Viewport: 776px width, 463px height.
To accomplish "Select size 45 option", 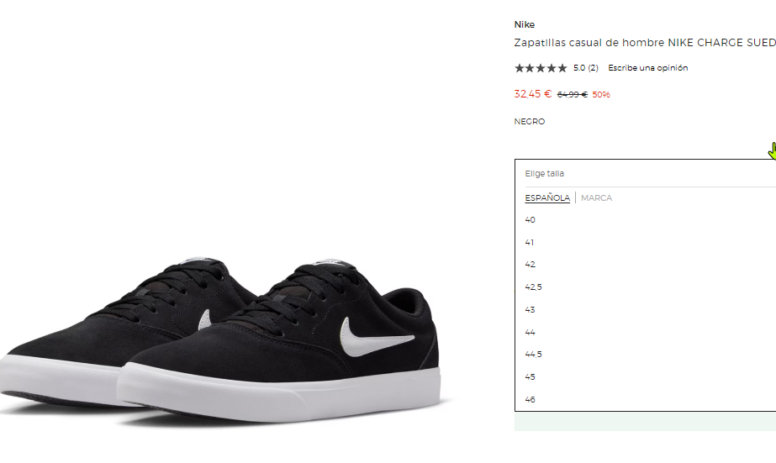I will 531,377.
